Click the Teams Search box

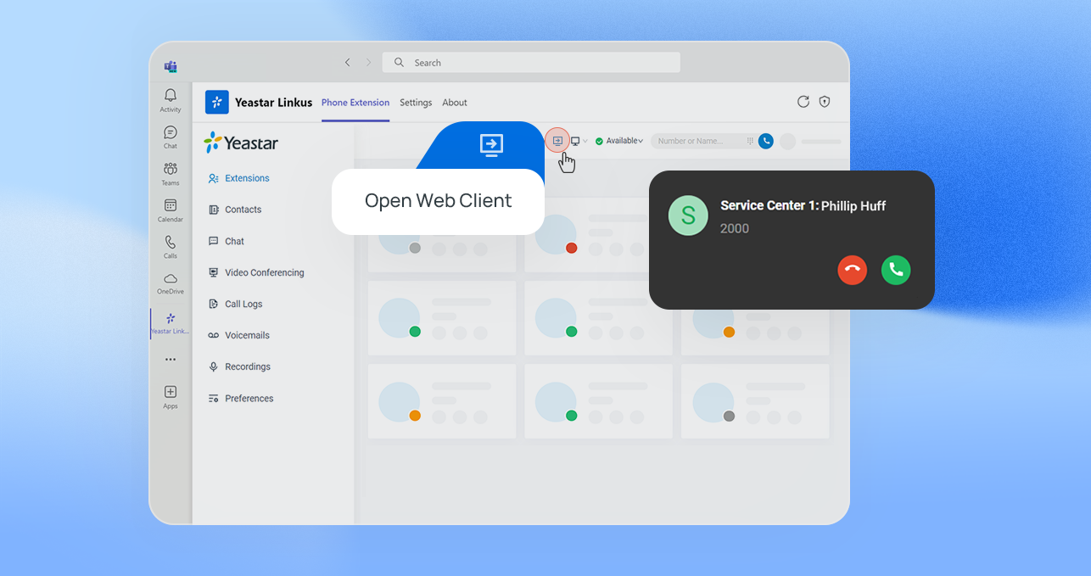(x=531, y=63)
